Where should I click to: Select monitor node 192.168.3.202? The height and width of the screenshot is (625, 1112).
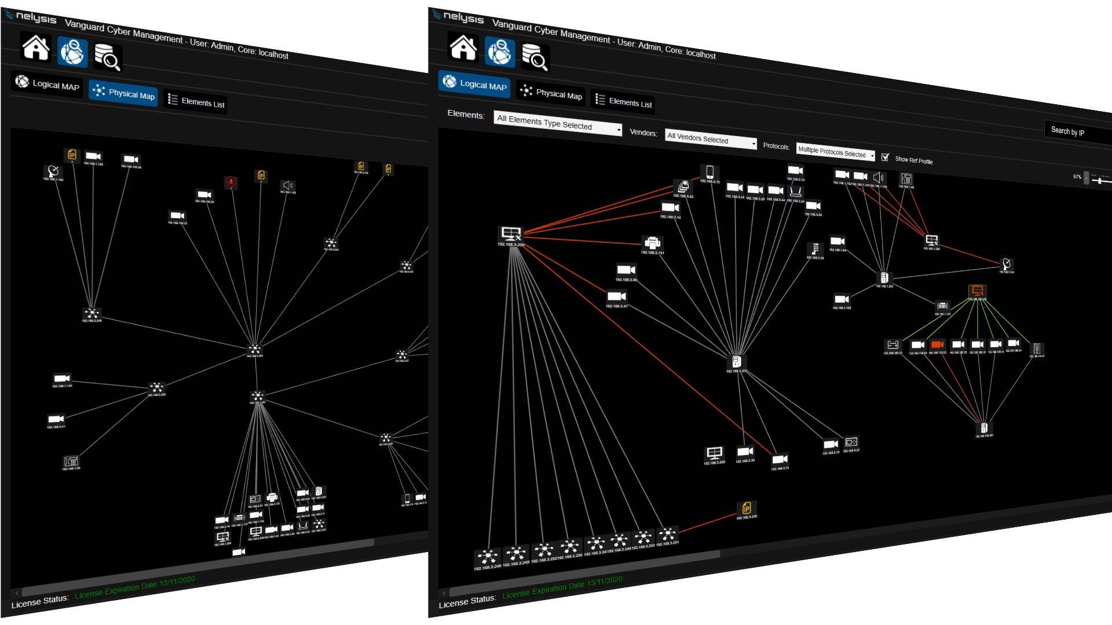click(714, 454)
